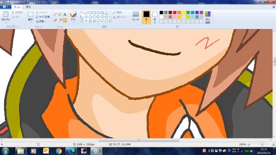Choose the Curve shape
Screen dimensions: 276x155
tap(86, 13)
